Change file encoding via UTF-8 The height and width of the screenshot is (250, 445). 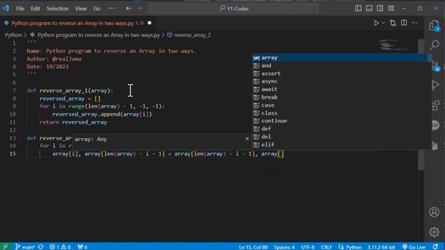307,247
